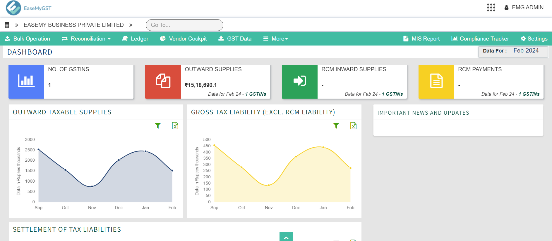
Task: Click the yellow RCM Payments document icon
Action: pyautogui.click(x=436, y=81)
